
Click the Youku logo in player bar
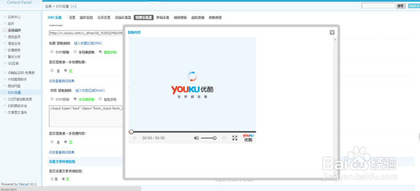(248, 138)
